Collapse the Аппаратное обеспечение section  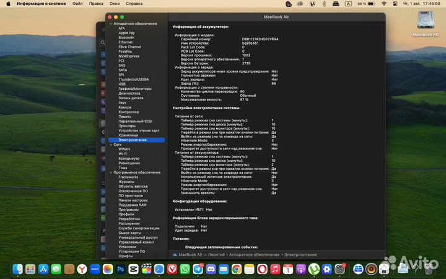(x=110, y=24)
